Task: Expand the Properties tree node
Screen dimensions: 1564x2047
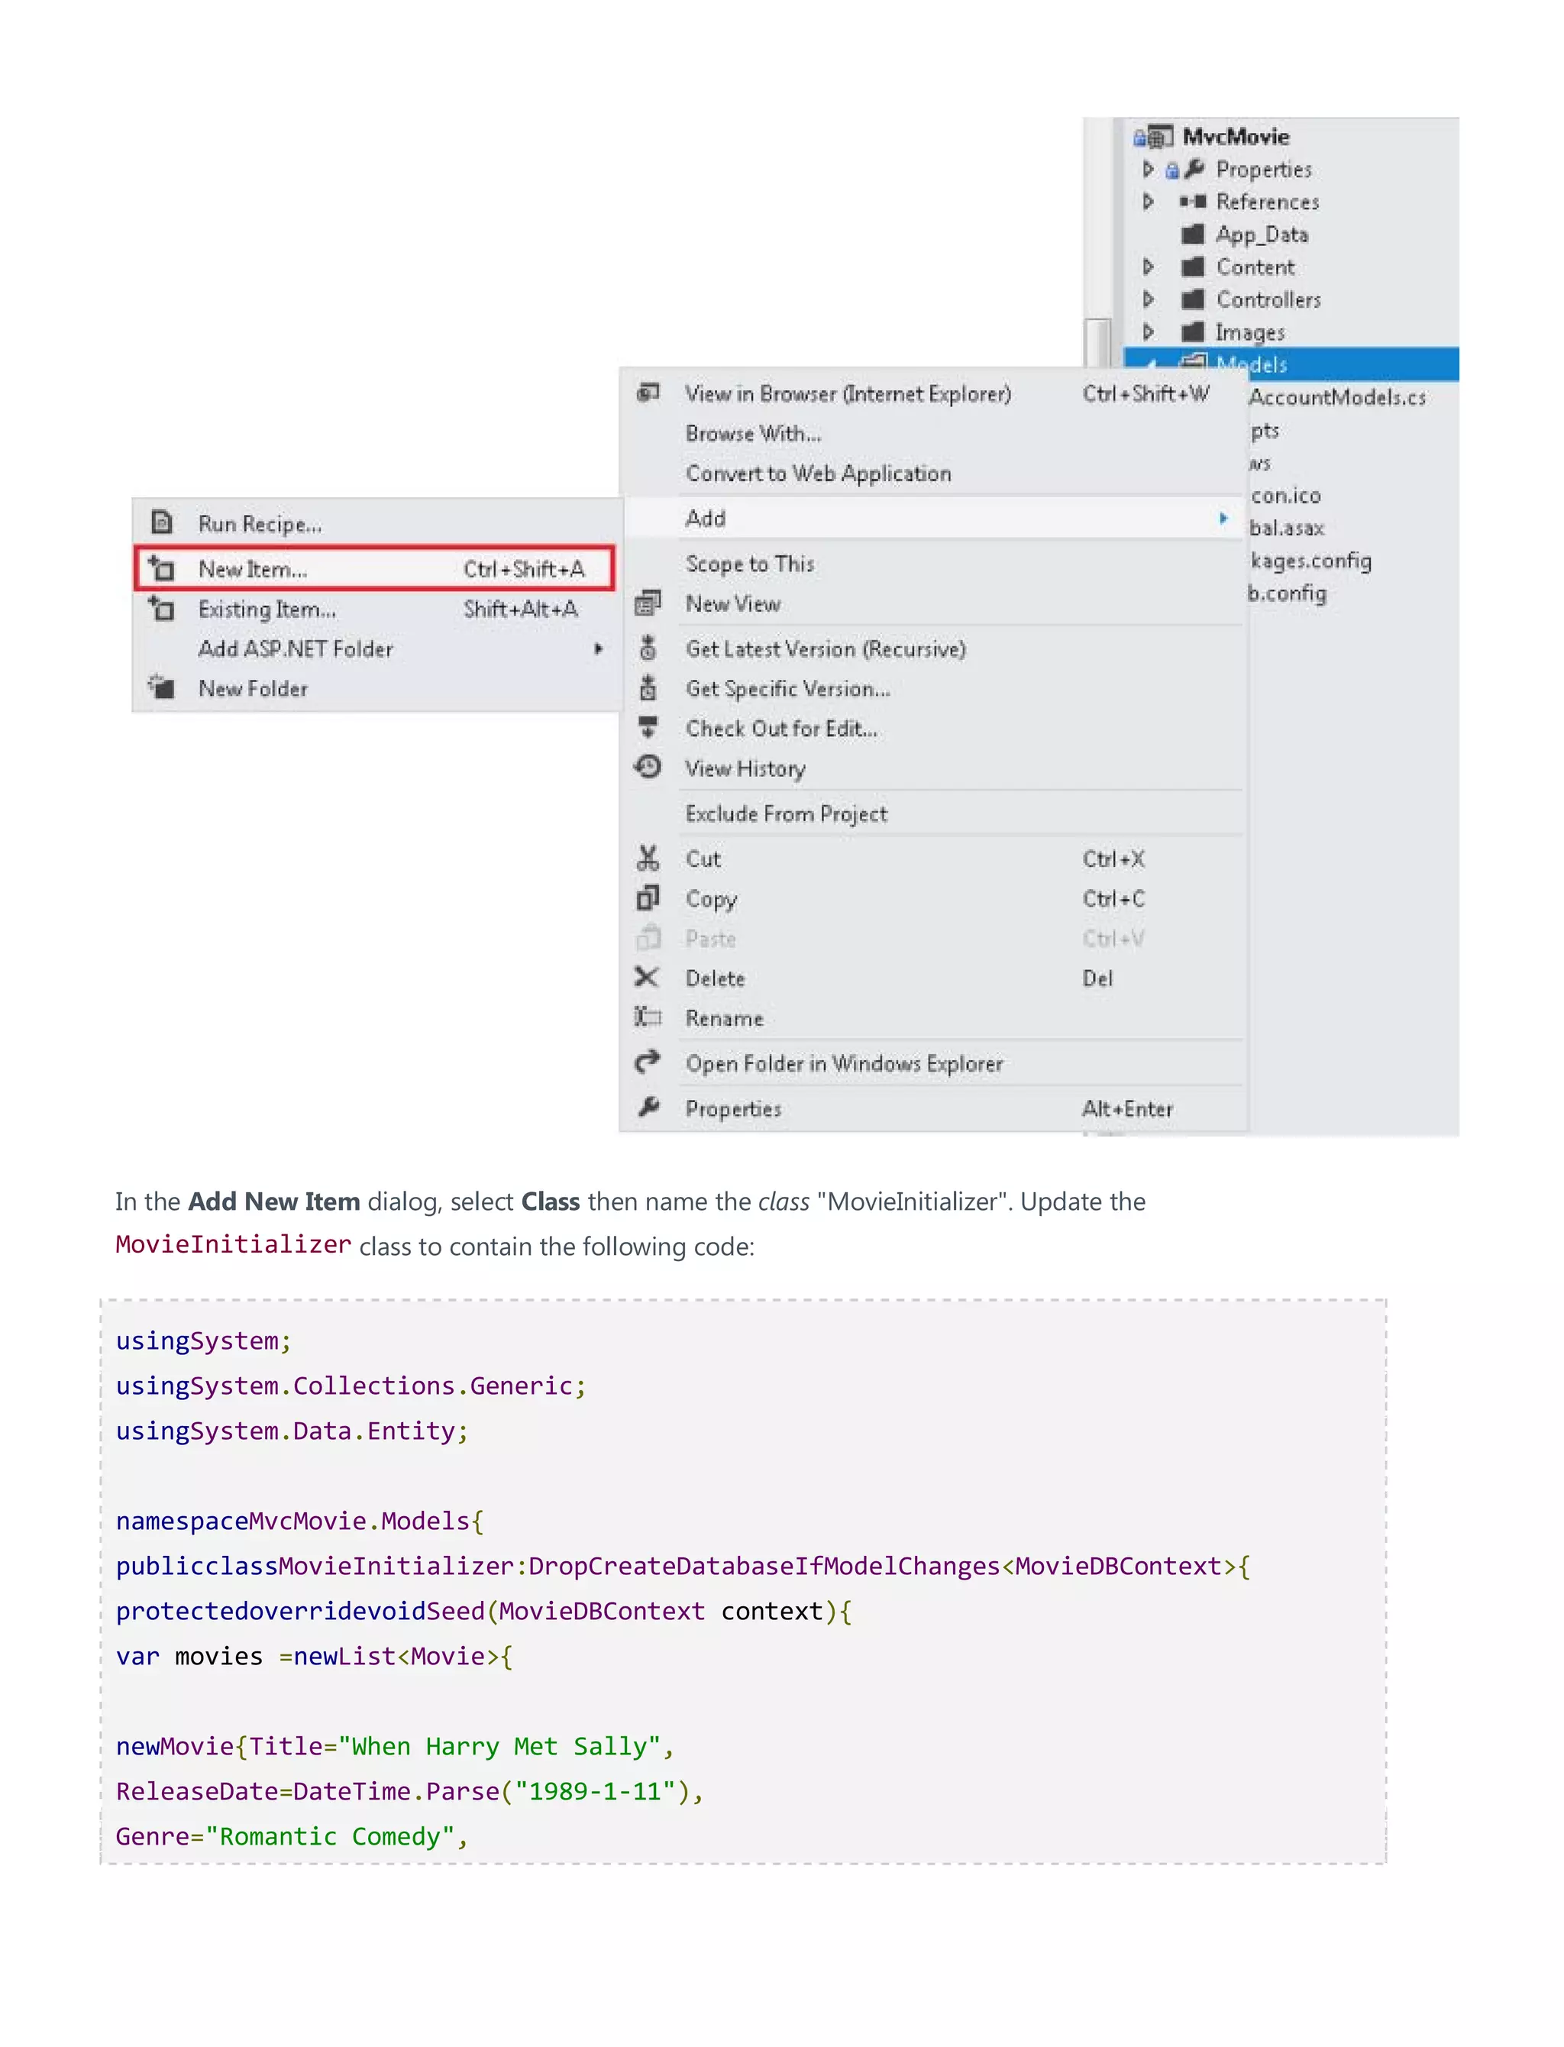Action: (x=1148, y=169)
